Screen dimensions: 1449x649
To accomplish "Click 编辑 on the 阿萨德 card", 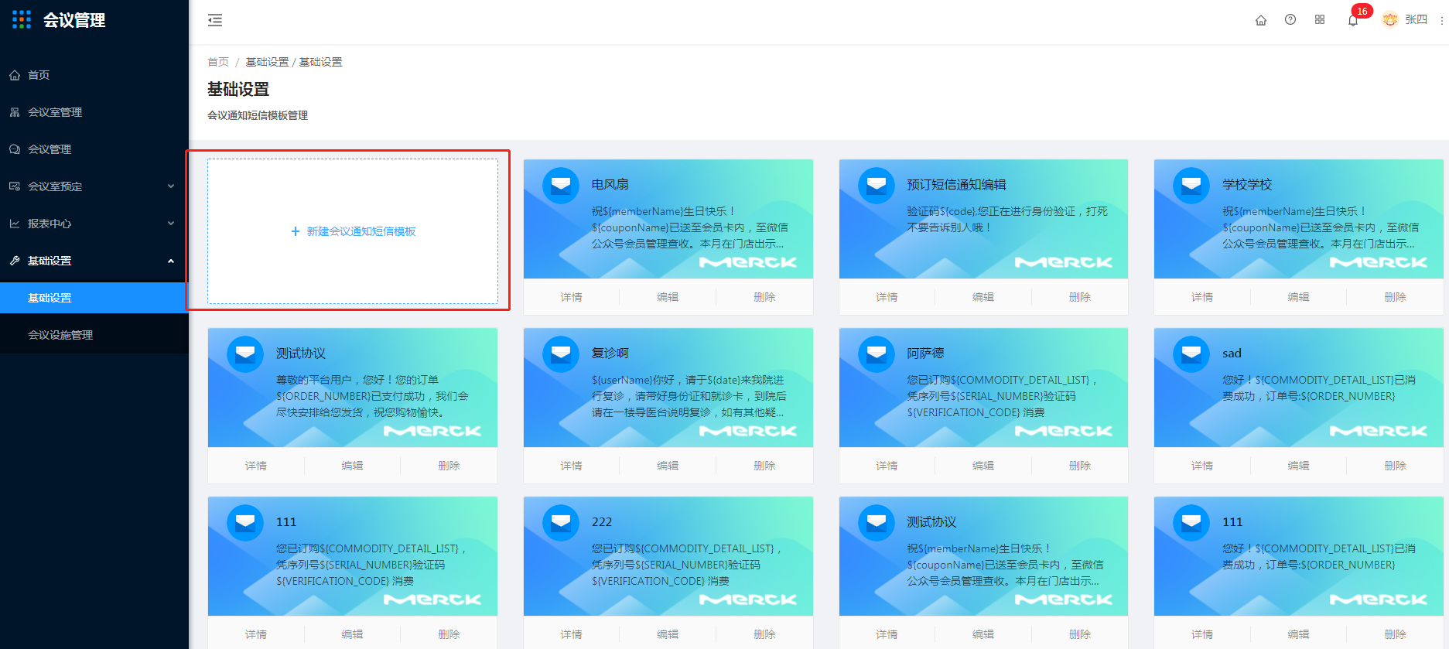I will point(983,466).
